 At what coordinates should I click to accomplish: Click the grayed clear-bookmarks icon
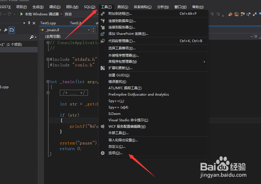point(218,14)
